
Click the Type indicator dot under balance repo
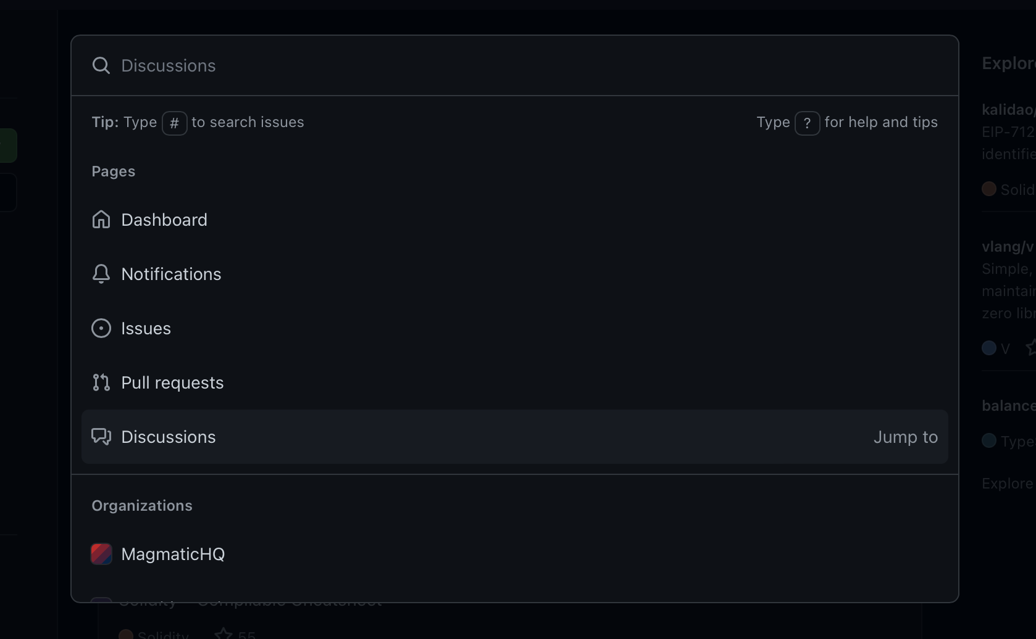(x=989, y=441)
